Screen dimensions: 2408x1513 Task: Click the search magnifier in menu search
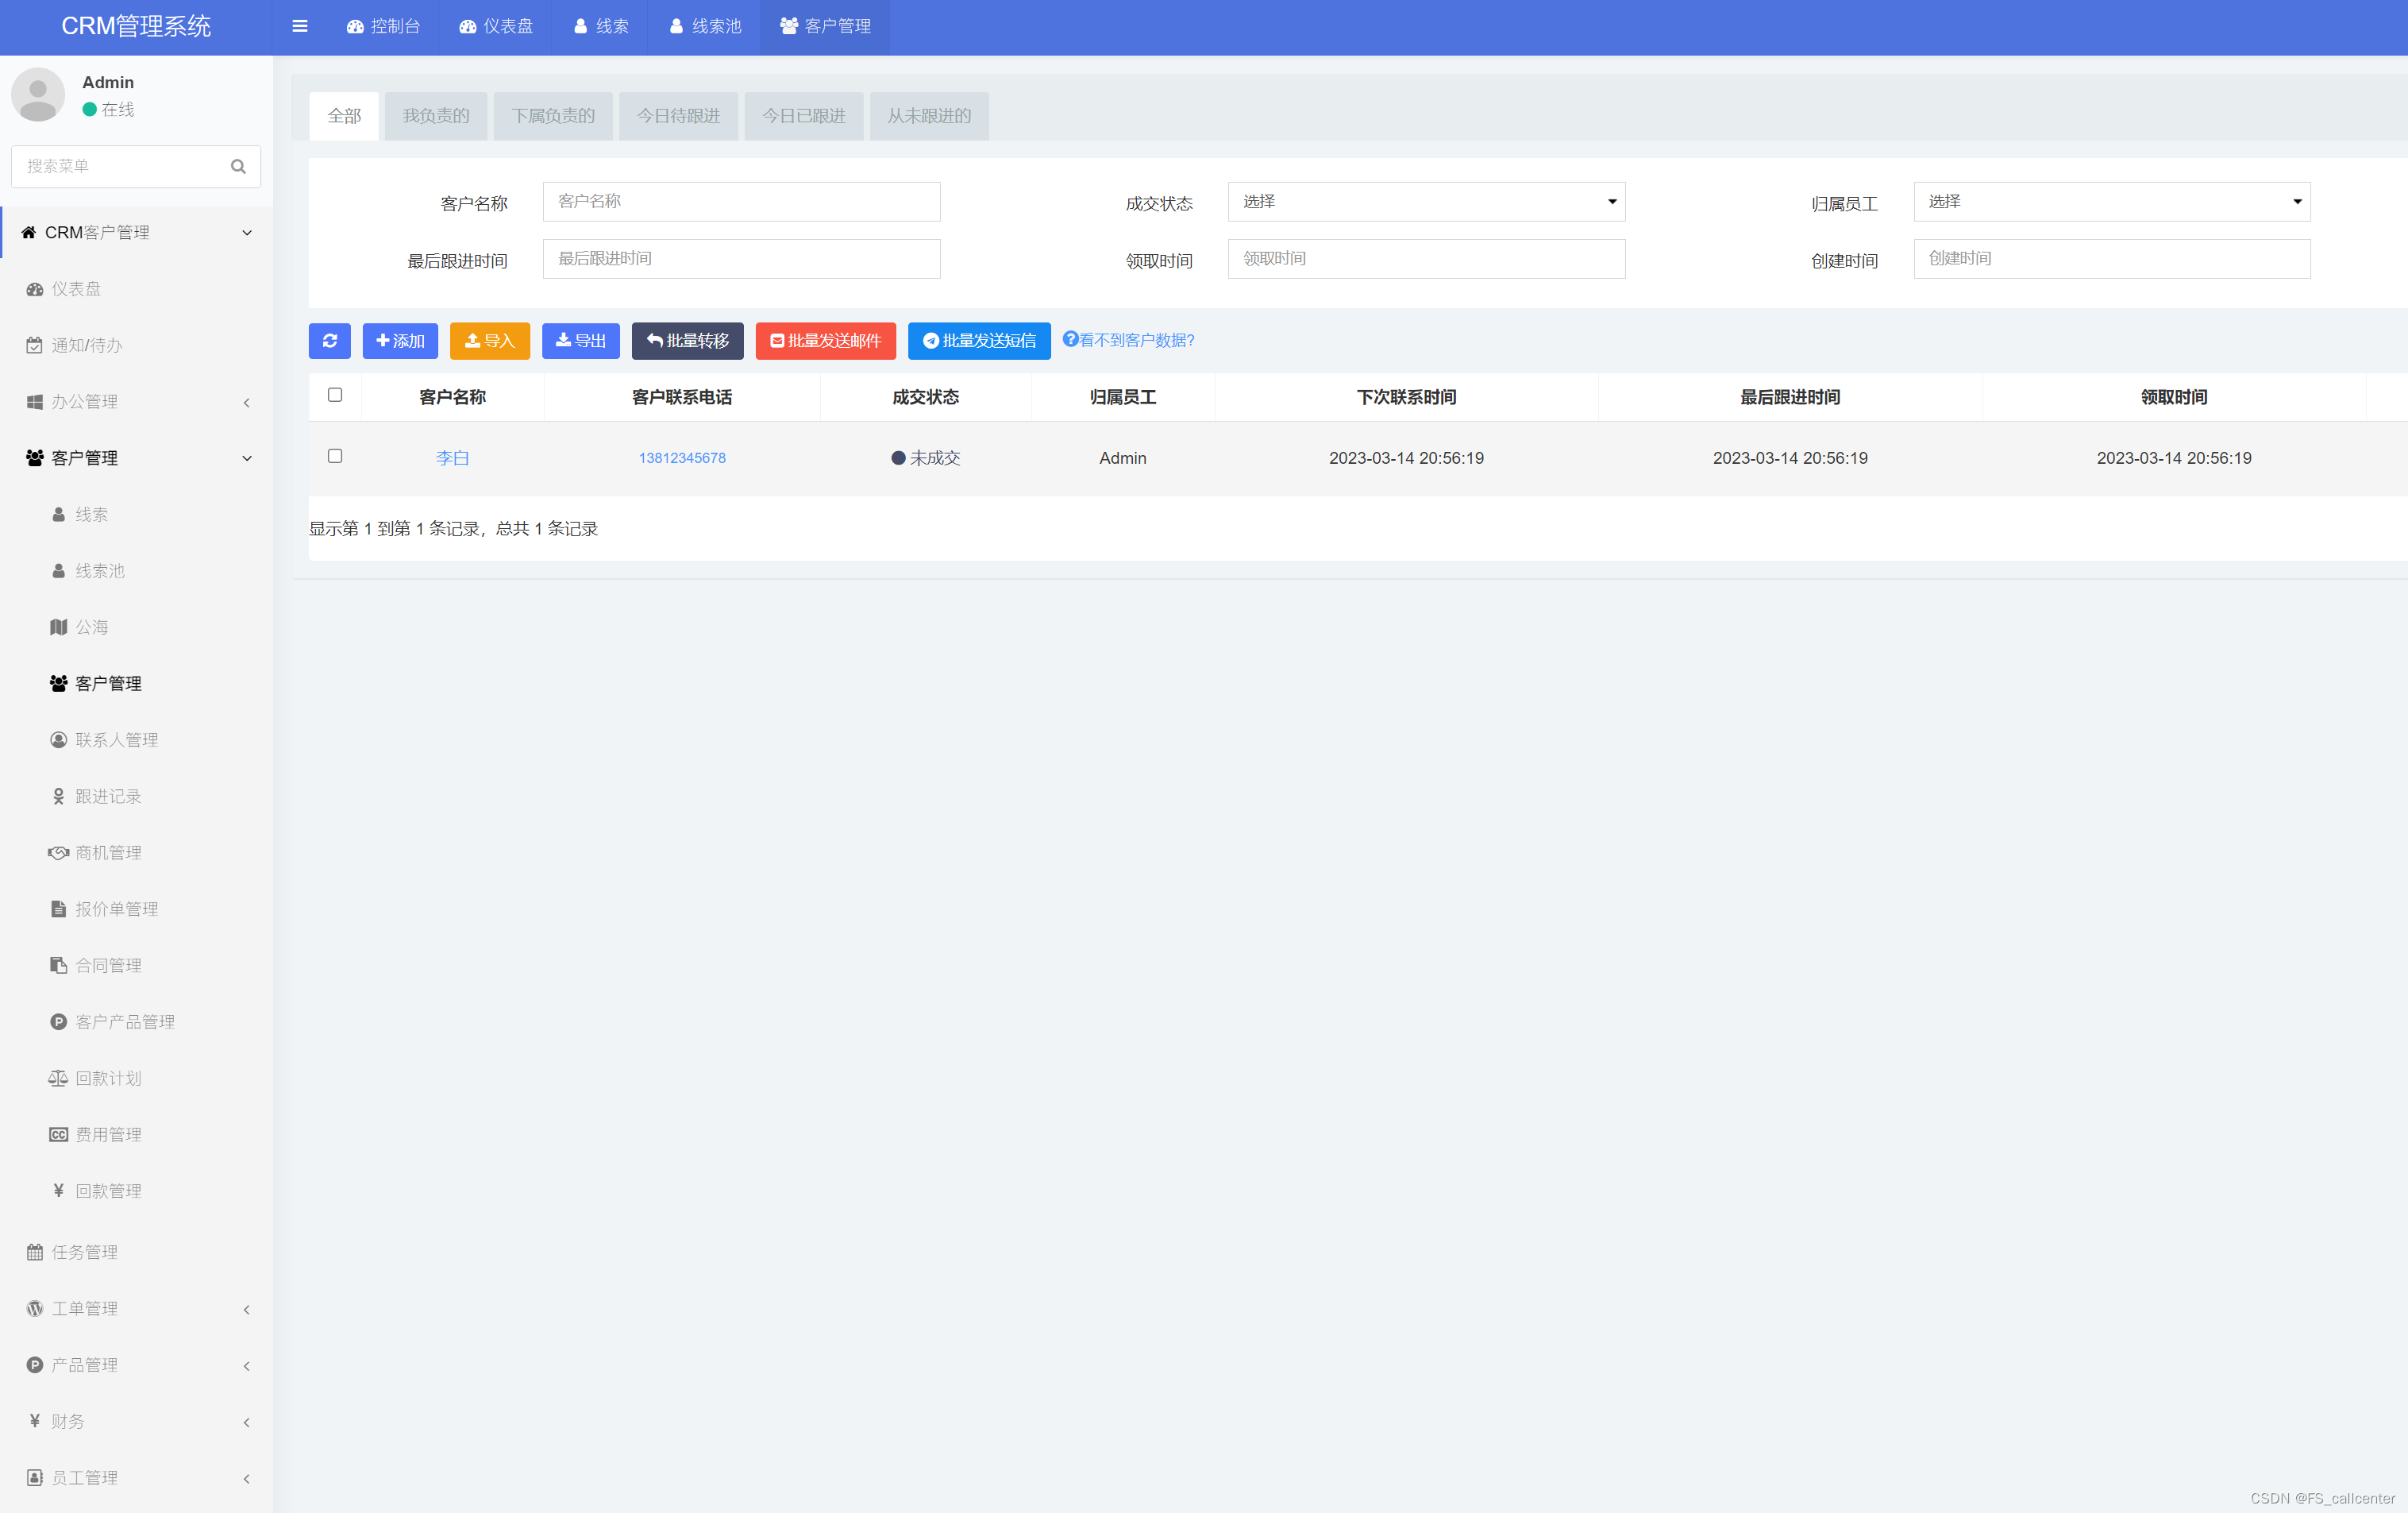coord(238,166)
